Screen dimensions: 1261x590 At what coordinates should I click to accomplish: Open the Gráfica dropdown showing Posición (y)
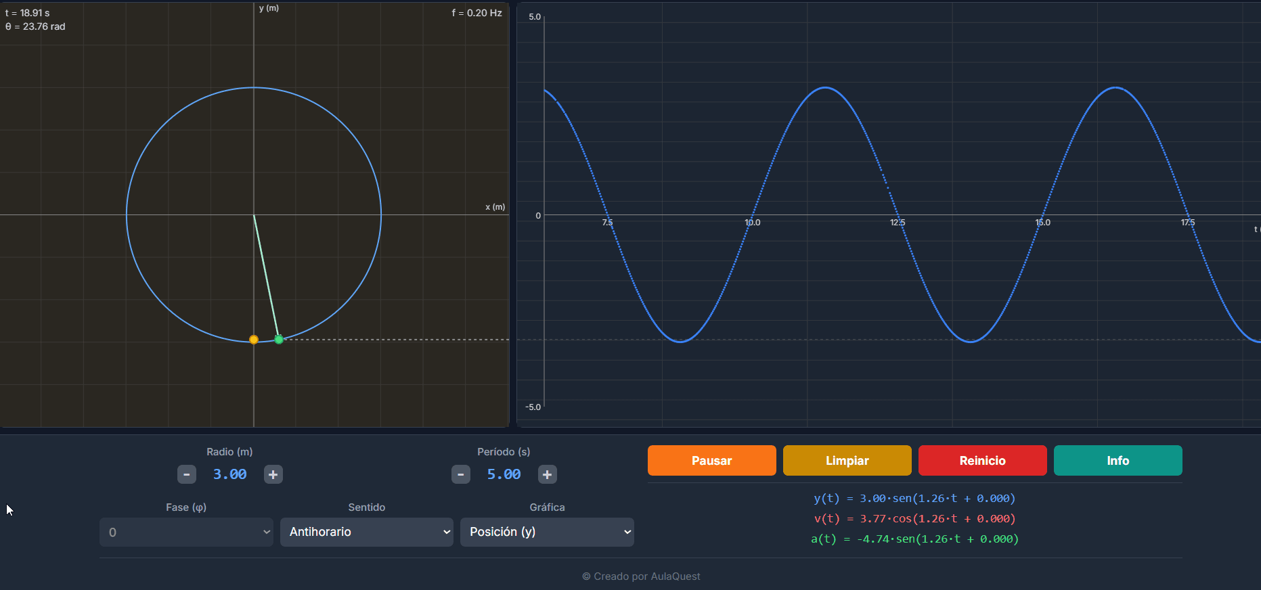point(547,532)
